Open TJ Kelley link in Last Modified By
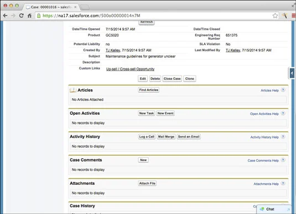Screen dimensions: 296x214 [x=233, y=50]
